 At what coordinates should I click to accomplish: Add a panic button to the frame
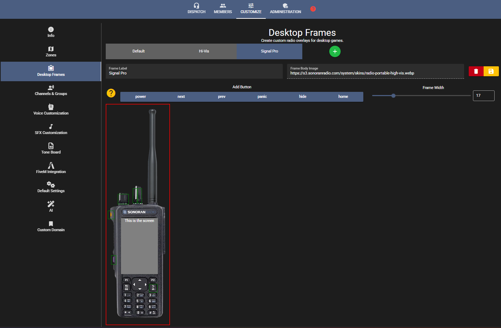[262, 97]
